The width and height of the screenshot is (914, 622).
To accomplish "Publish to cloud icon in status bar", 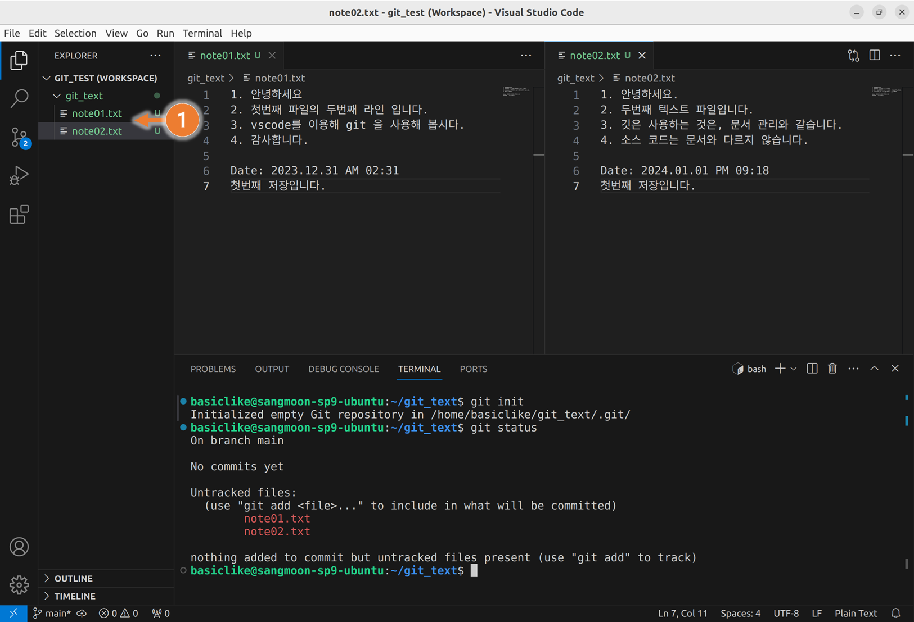I will click(82, 613).
